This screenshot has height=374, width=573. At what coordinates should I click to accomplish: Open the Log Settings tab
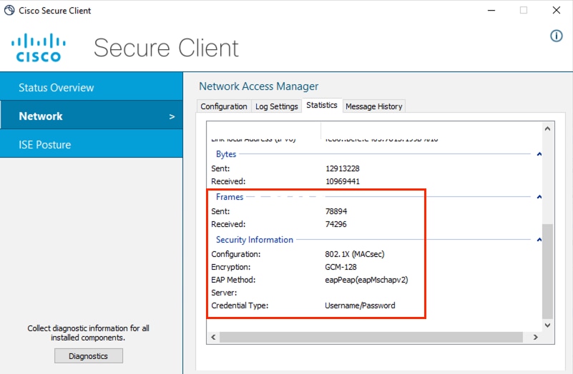(276, 106)
